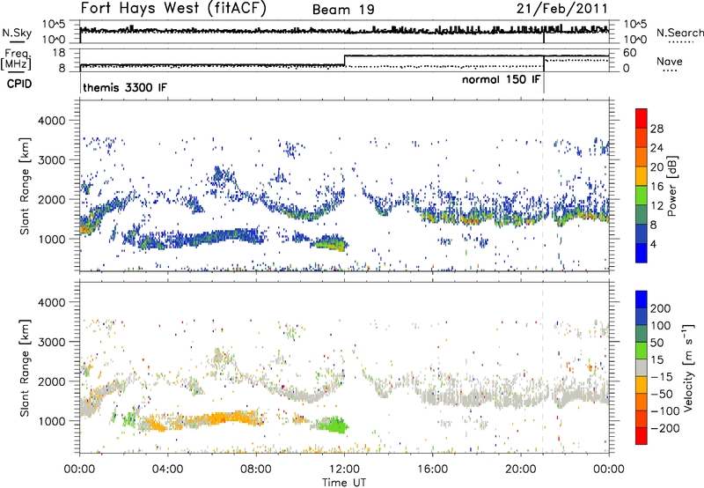Click power scale value '28'
The height and width of the screenshot is (488, 704).
pos(656,129)
